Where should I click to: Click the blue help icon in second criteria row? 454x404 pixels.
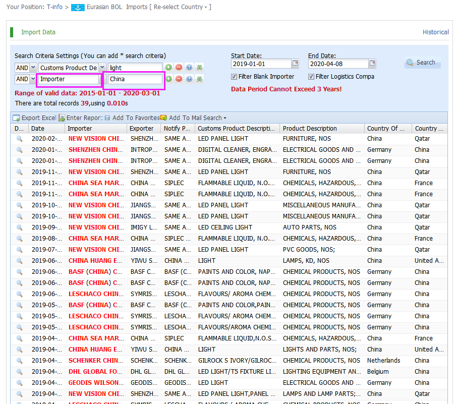point(189,79)
